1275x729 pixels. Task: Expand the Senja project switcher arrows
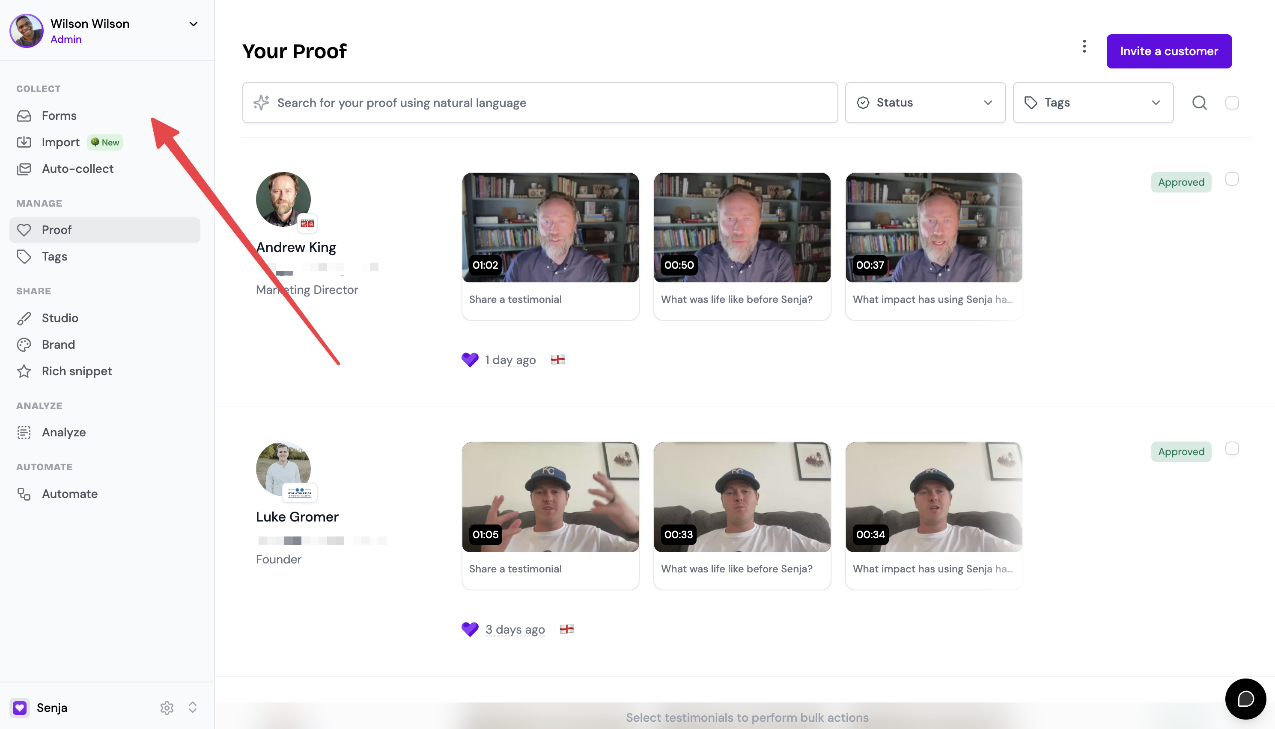(x=192, y=708)
